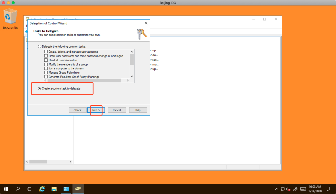336x194 pixels.
Task: Select 'Delegate the following common tasks' radio
Action: pos(40,47)
